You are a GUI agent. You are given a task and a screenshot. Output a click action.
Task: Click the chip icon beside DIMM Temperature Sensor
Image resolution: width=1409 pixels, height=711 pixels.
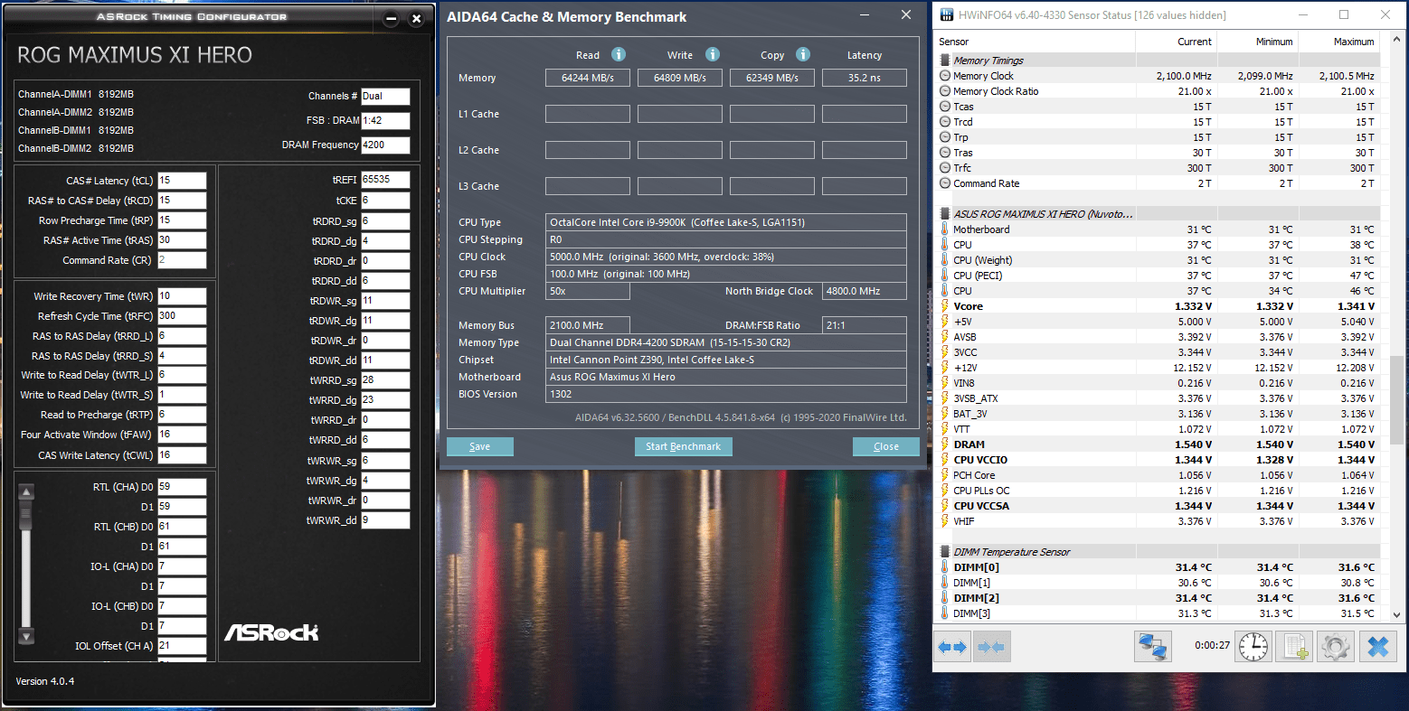946,552
